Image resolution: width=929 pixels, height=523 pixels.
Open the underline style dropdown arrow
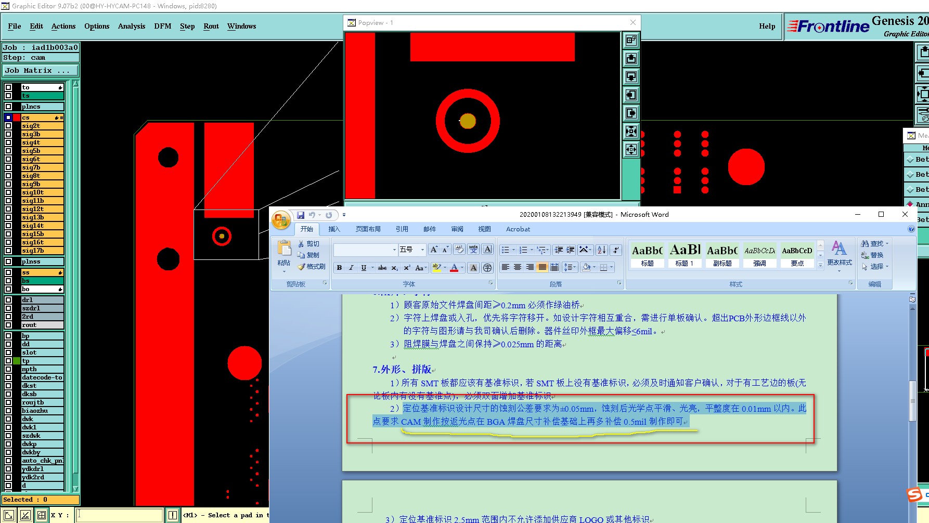pos(372,268)
